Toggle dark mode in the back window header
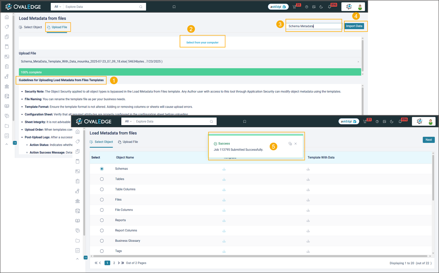This screenshot has height=273, width=439. click(x=321, y=7)
